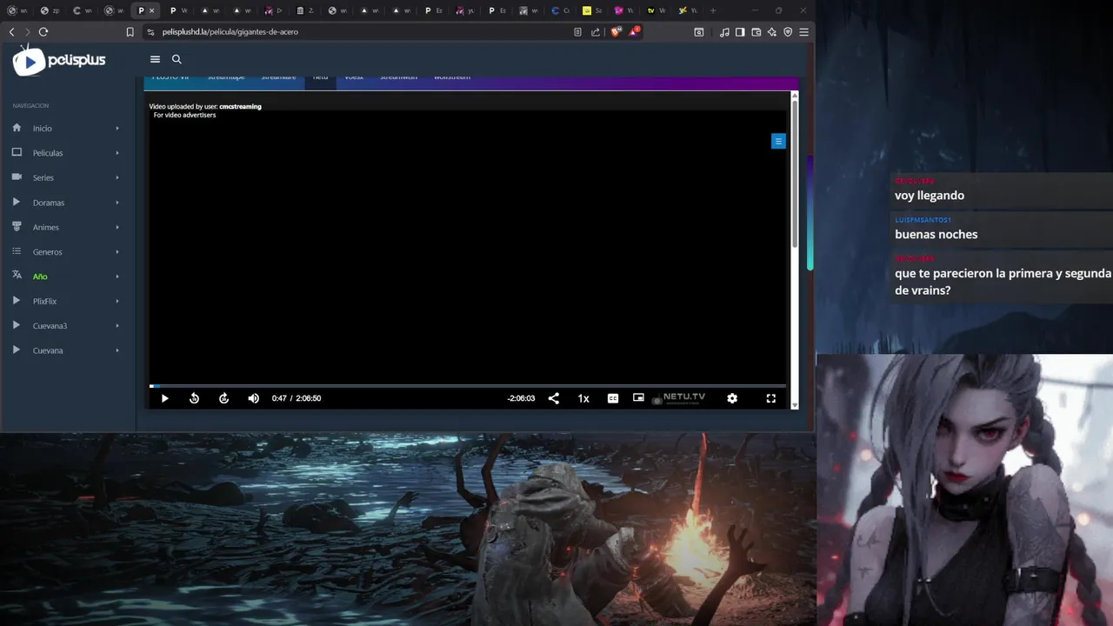Open a new browser tab
Viewport: 1113px width, 626px height.
(x=713, y=10)
